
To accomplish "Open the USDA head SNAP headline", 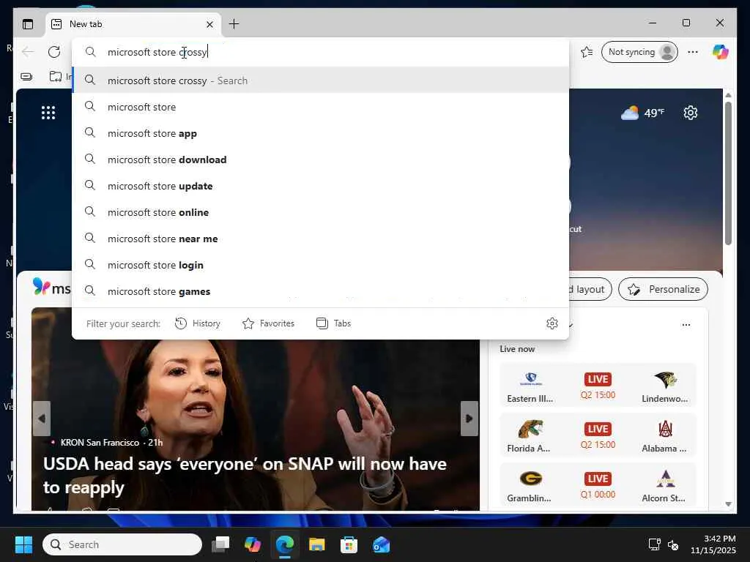I will 245,476.
